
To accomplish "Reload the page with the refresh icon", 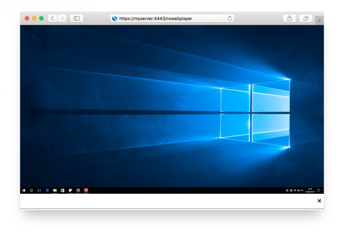I will pyautogui.click(x=229, y=18).
